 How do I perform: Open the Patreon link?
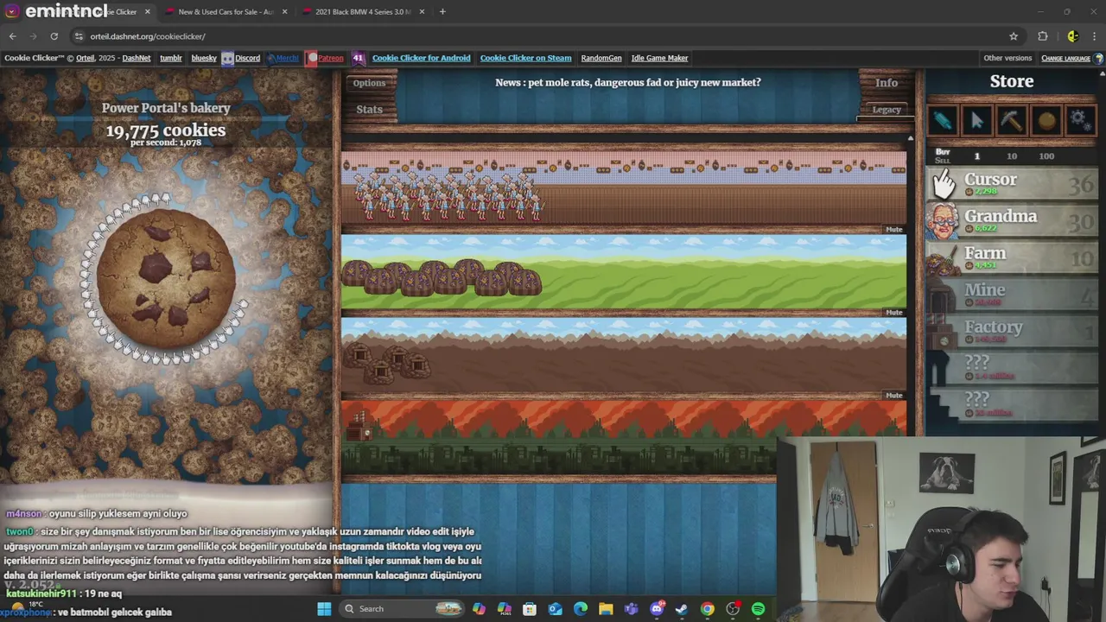pos(325,58)
